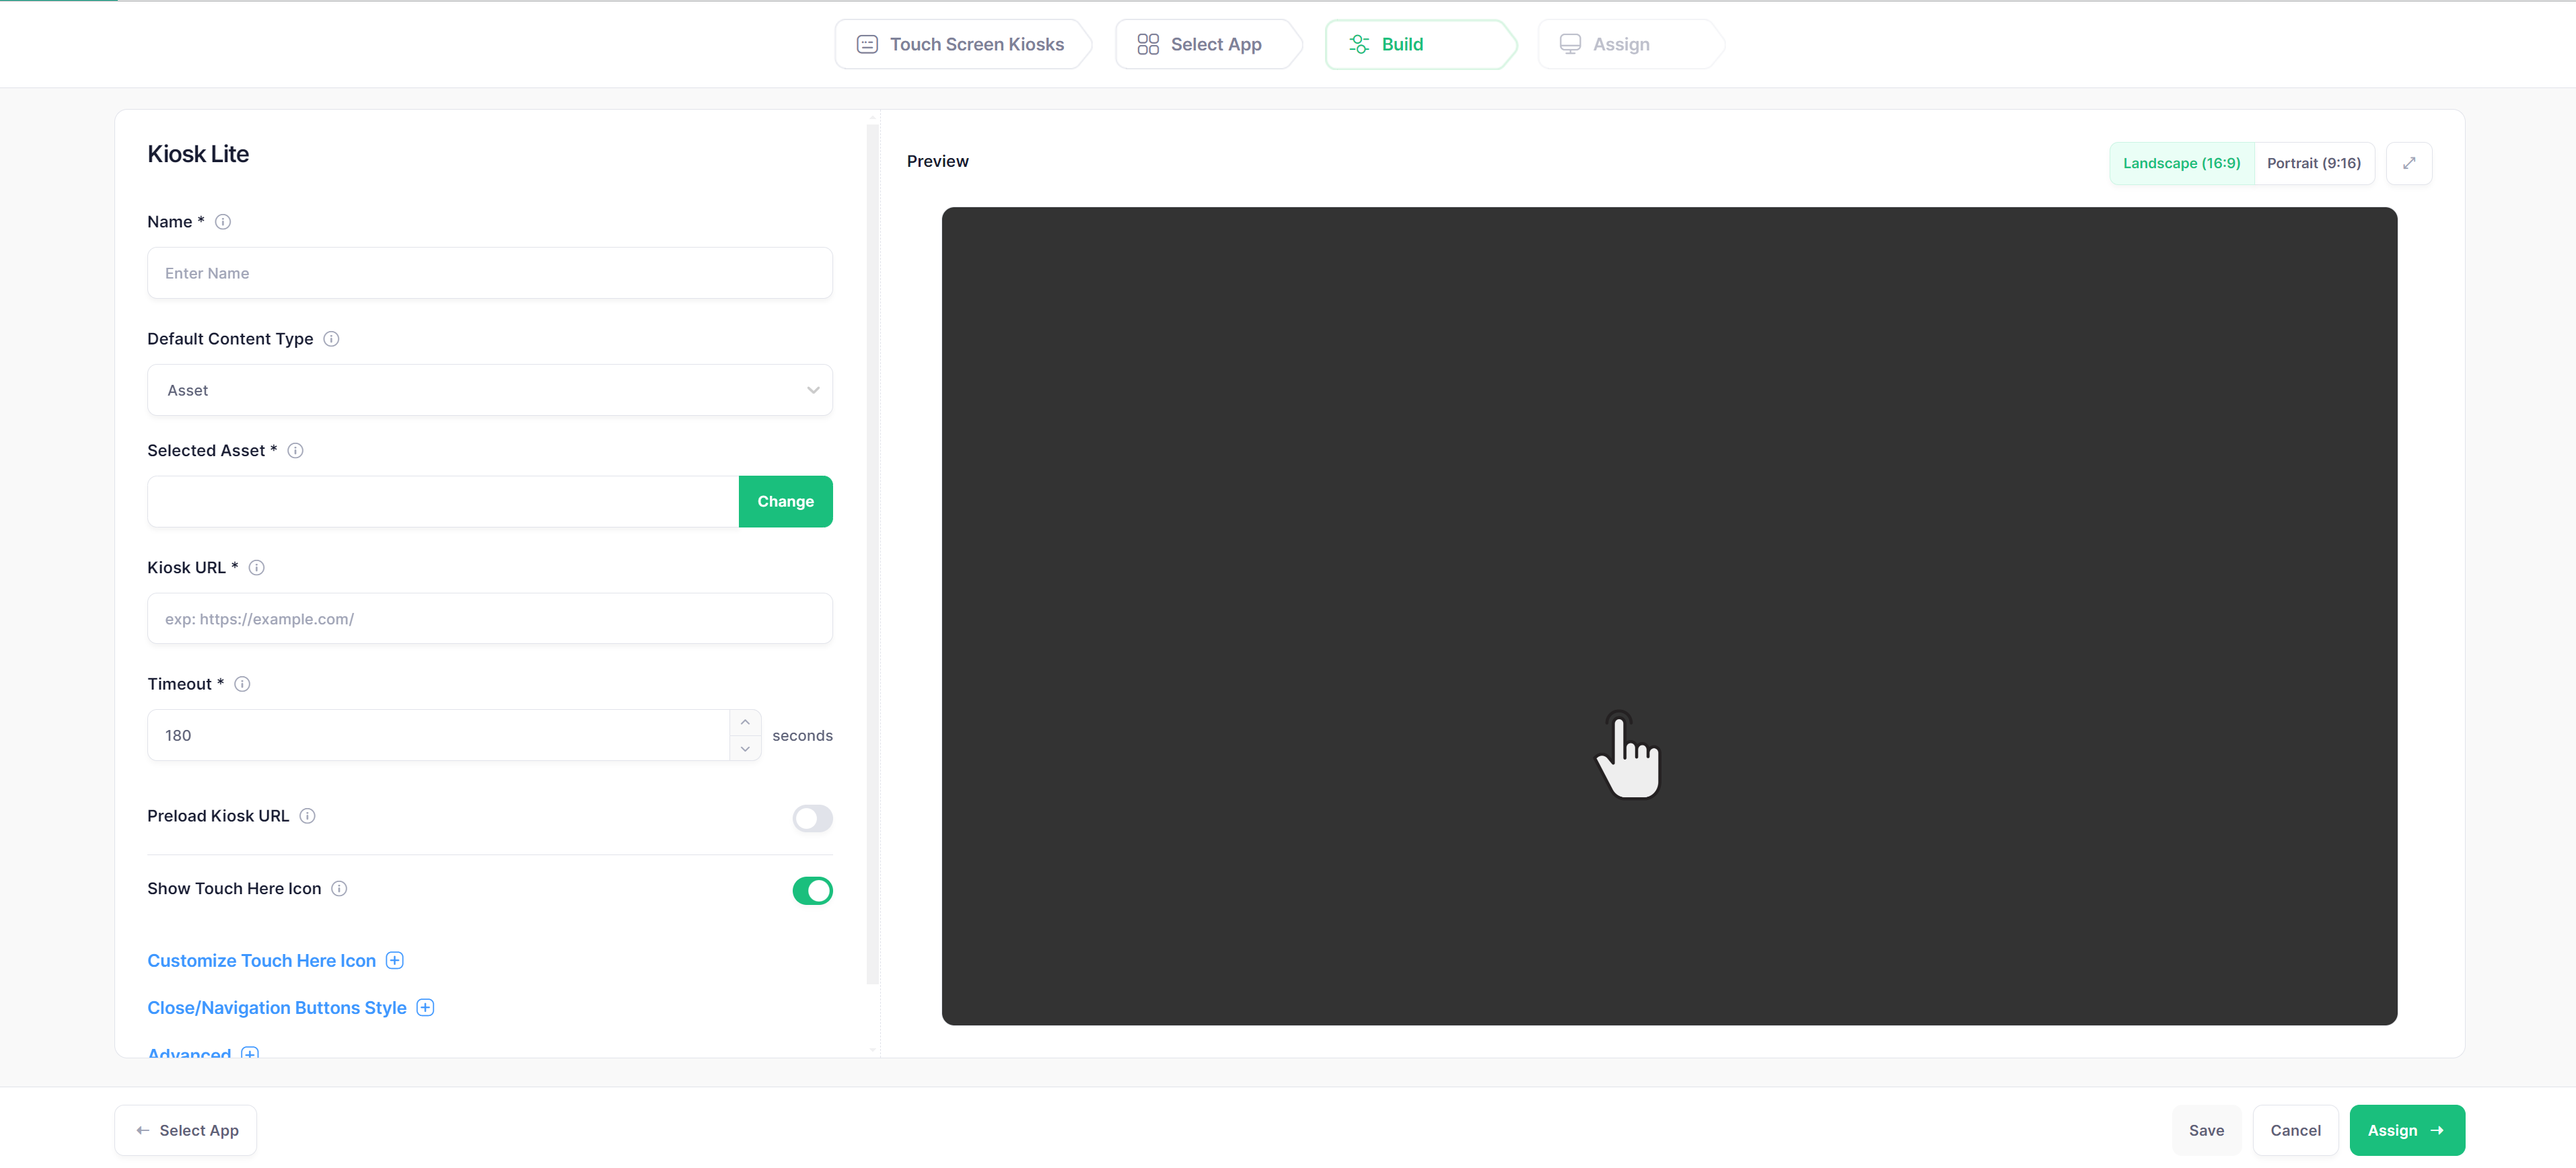Click the info icon next to Name

tap(223, 222)
